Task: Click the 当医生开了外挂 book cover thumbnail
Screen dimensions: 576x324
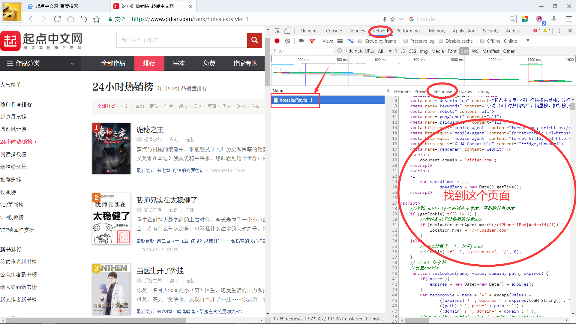Action: pos(111,289)
